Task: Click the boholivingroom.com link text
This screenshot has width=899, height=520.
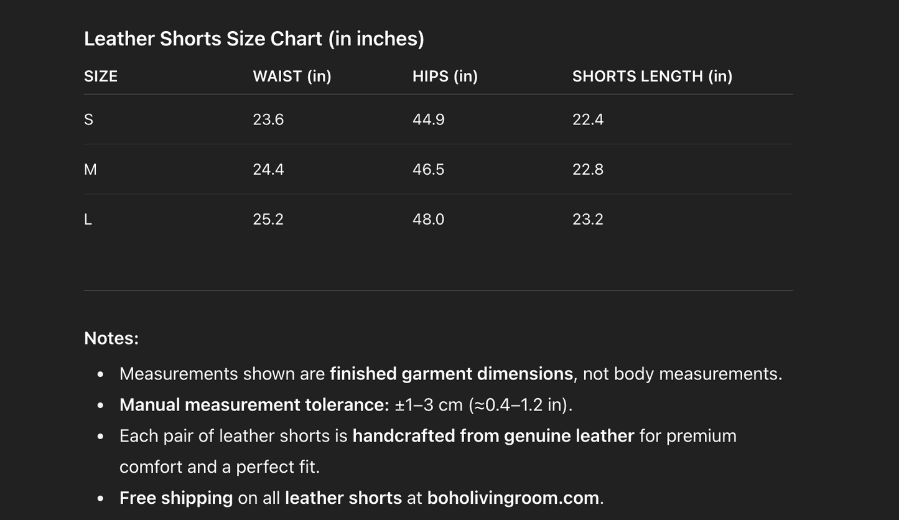Action: pos(514,498)
